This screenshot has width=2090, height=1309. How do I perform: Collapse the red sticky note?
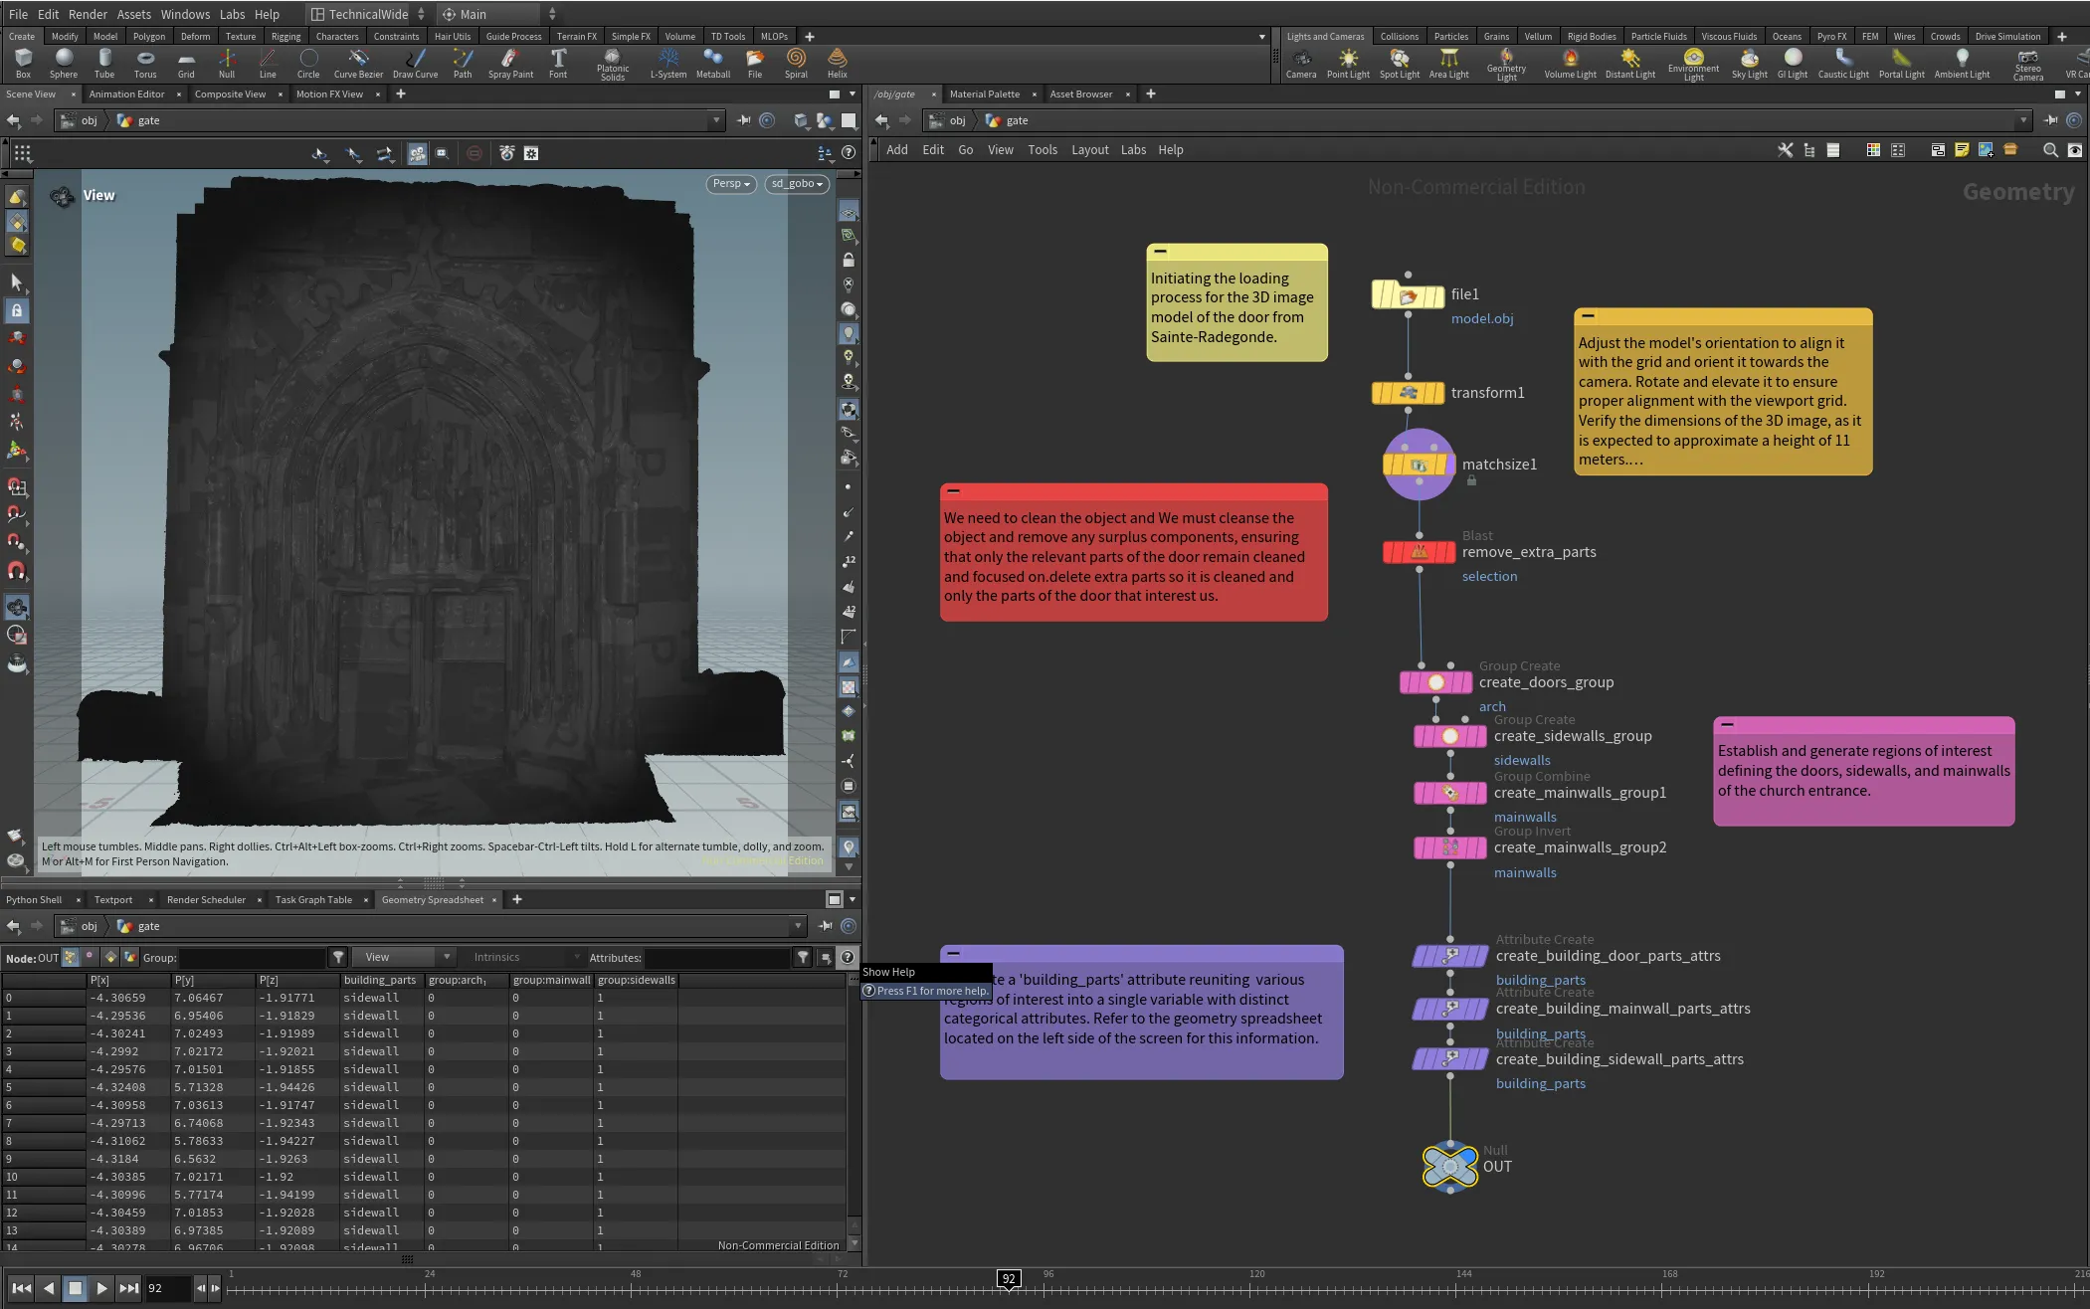click(x=953, y=490)
